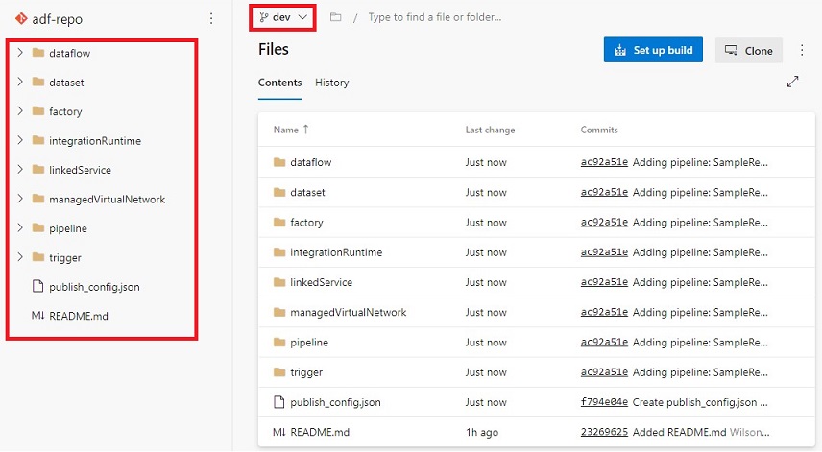Click folder icon beside dataflow in sidebar
Screen dimensions: 822x452
37,53
